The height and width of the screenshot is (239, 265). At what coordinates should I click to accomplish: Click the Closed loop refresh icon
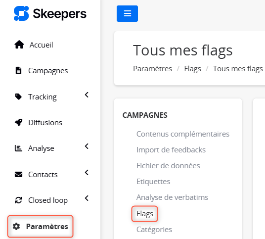[x=18, y=200]
